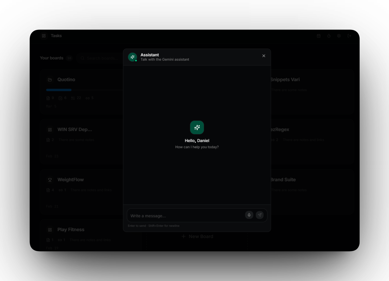
Task: Open the WIN SRV Dep... board
Action: click(74, 130)
